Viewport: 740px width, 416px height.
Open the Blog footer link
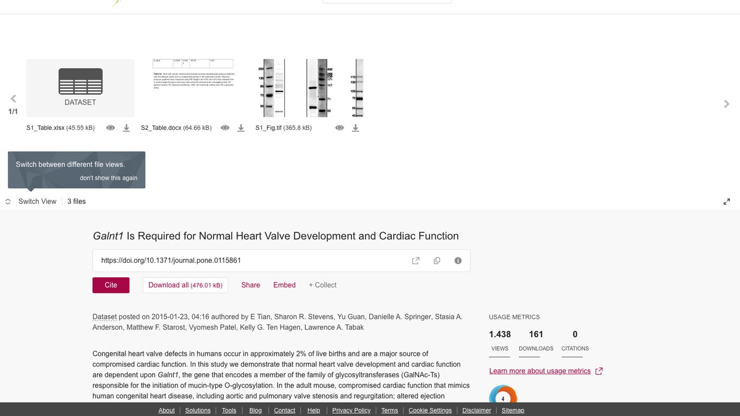click(x=256, y=410)
